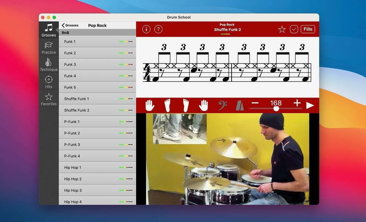Click the info icon in red header
366x222 pixels.
(146, 29)
